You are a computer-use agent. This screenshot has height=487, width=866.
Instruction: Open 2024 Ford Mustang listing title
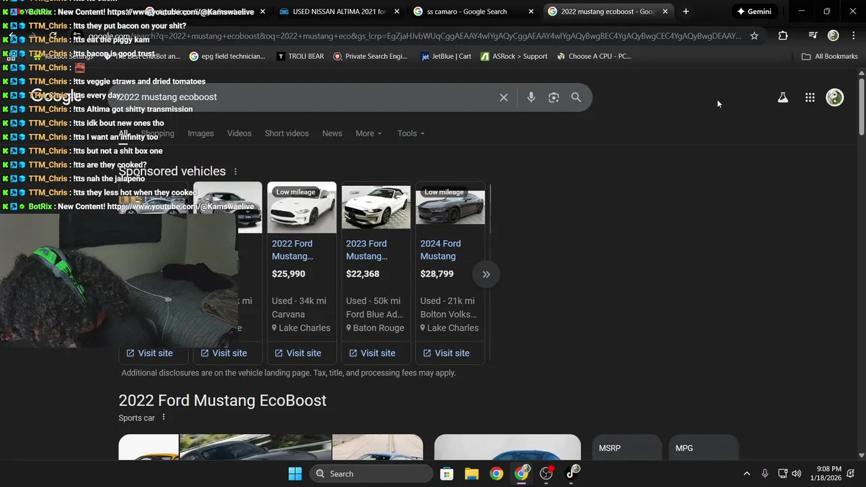coord(440,250)
